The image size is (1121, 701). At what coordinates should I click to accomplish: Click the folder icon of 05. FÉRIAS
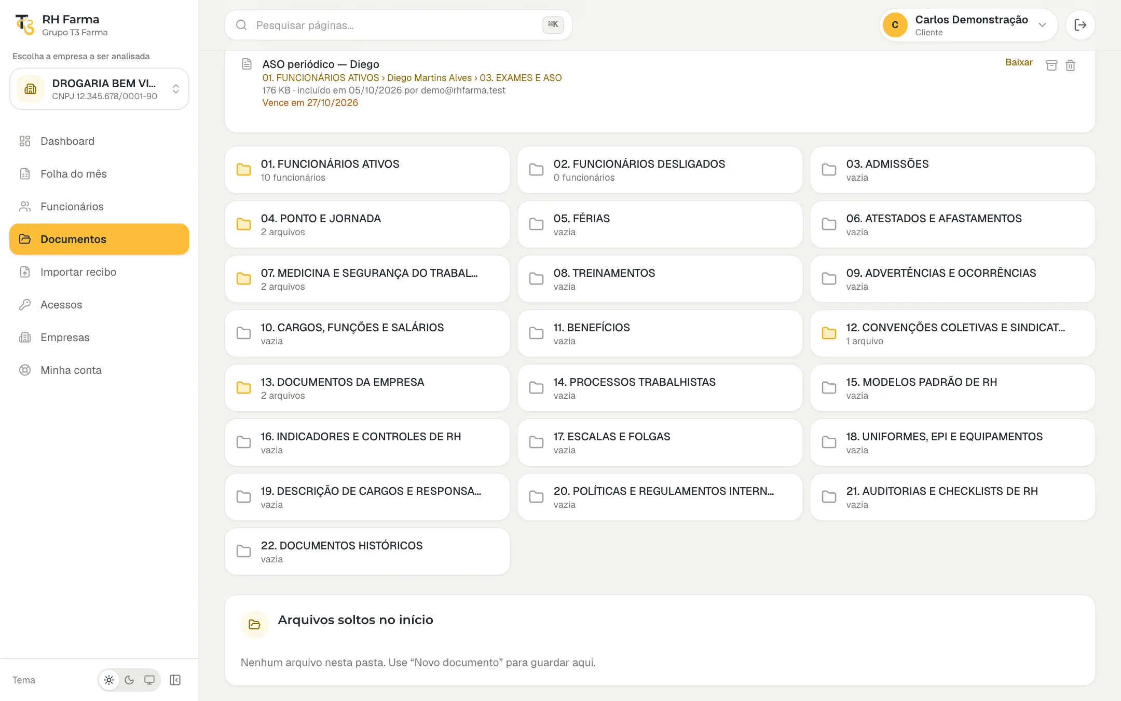pos(536,224)
